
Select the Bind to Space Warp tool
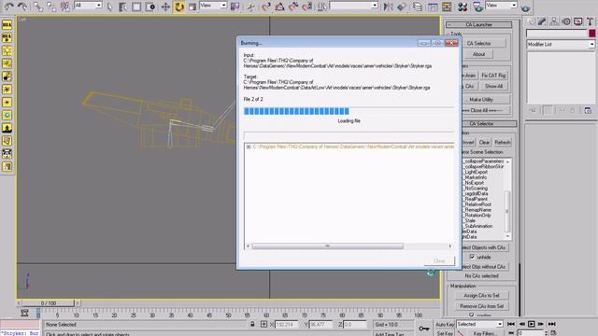coord(64,7)
